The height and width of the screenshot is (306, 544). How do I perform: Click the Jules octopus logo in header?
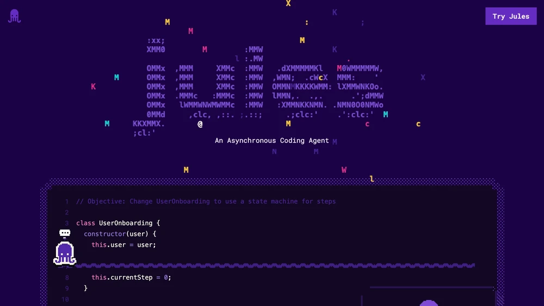tap(14, 16)
